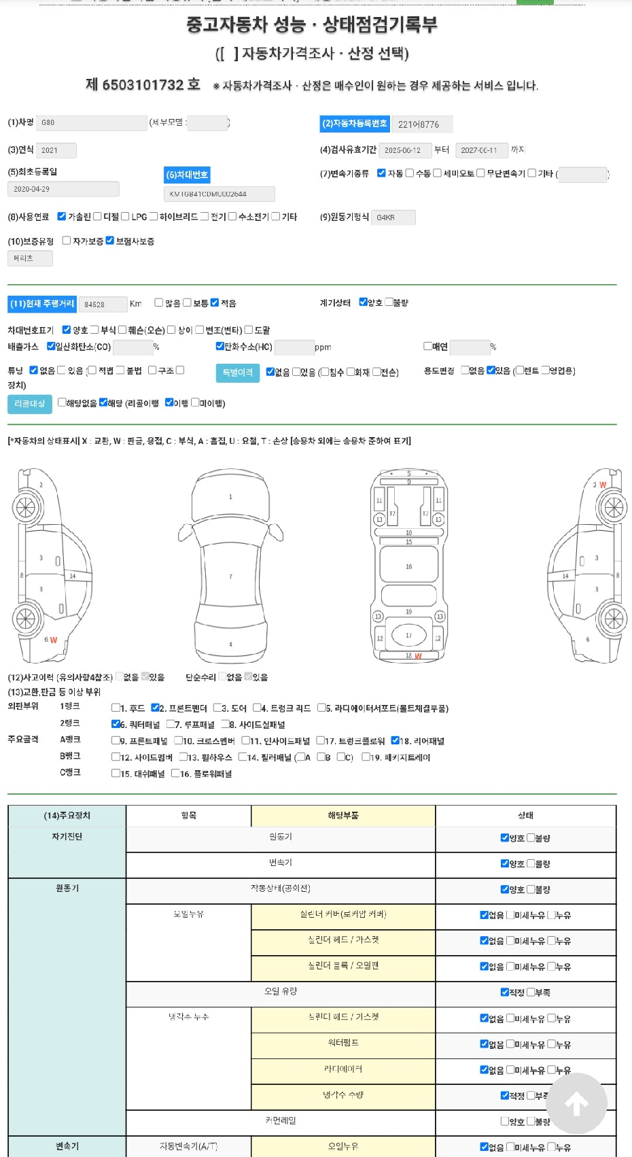The height and width of the screenshot is (1157, 632).
Task: Toggle the 일산화탄소(CO) checkbox
Action: pyautogui.click(x=51, y=347)
